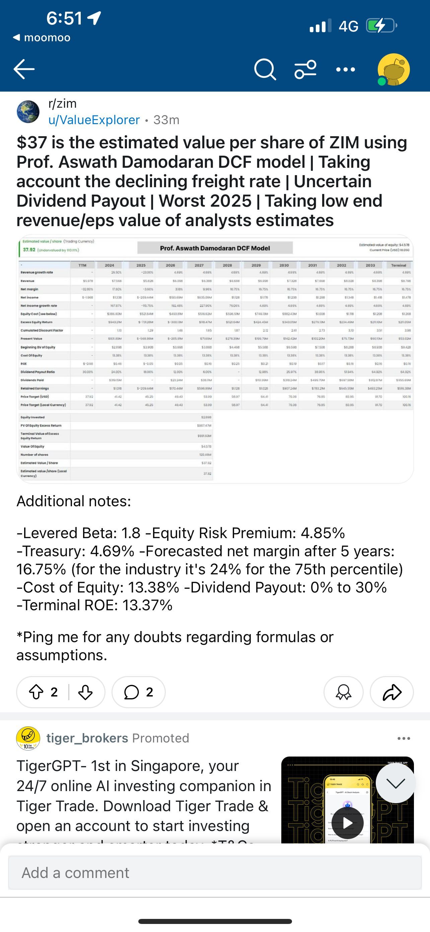The image size is (430, 932).
Task: Open the three-dot overflow menu in header
Action: point(345,69)
